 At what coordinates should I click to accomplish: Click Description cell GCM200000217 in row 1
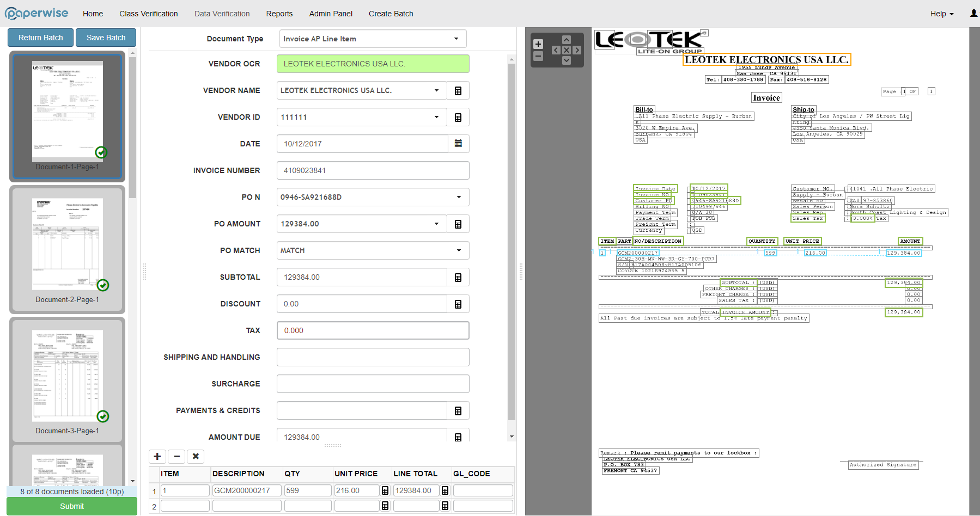point(247,490)
